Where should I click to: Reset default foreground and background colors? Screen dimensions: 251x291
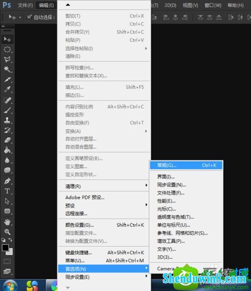click(4, 240)
